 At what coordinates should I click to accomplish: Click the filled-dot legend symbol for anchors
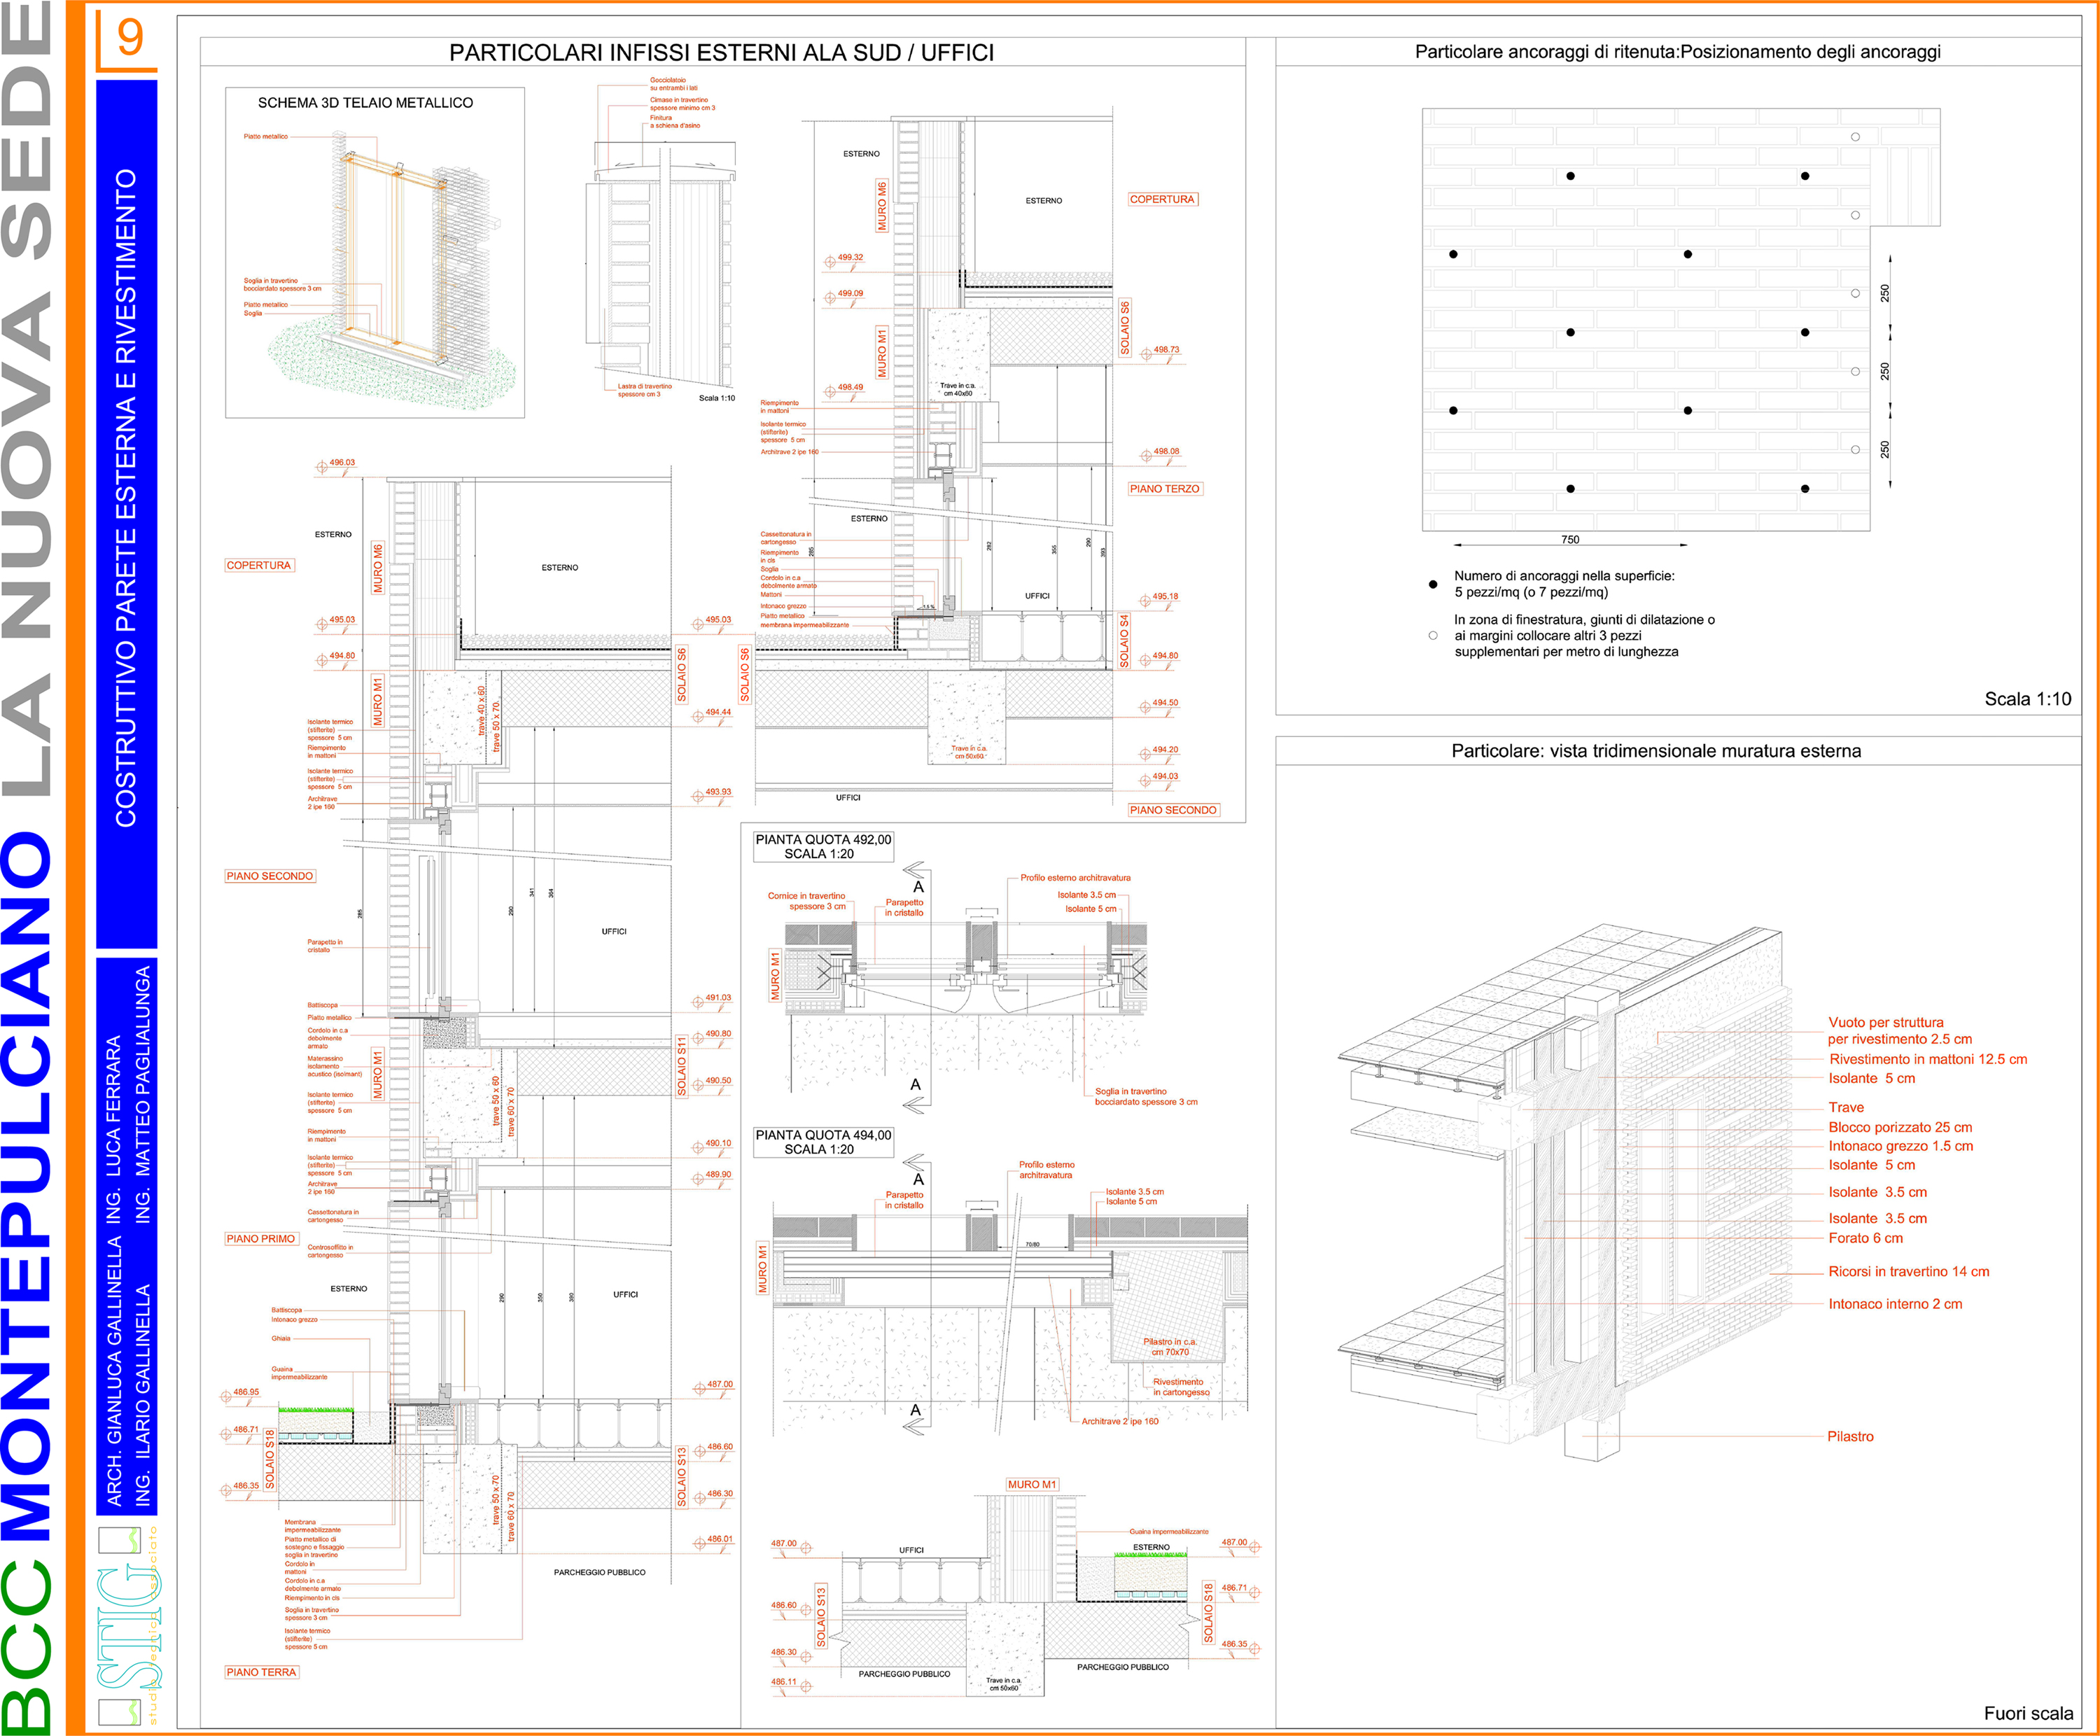(x=1433, y=584)
